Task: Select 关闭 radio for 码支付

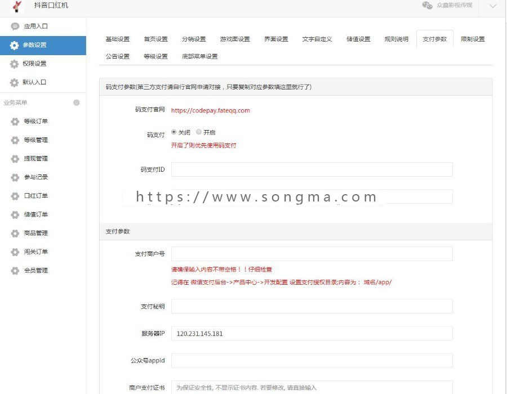Action: tap(174, 132)
